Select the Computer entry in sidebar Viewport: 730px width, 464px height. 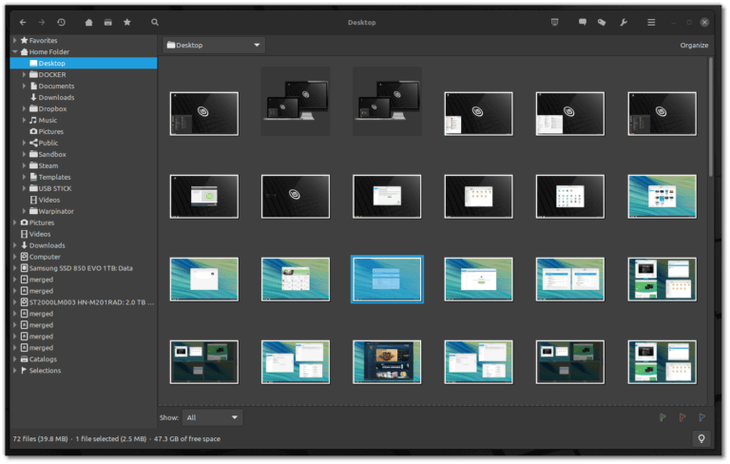pos(45,257)
